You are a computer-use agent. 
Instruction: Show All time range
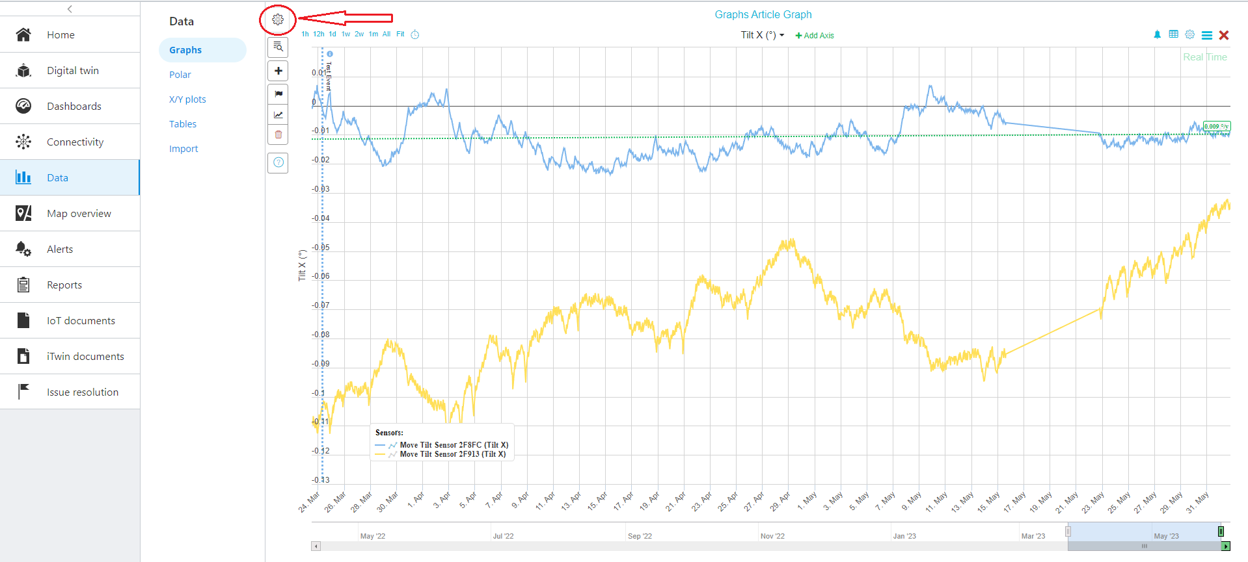pos(387,34)
